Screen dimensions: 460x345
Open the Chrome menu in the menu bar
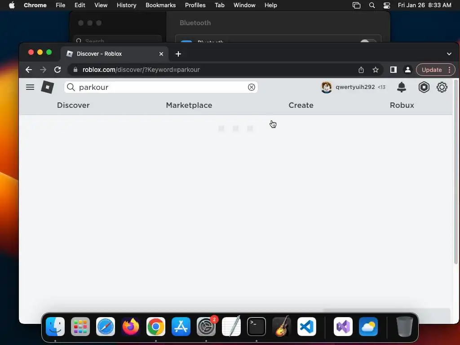35,5
